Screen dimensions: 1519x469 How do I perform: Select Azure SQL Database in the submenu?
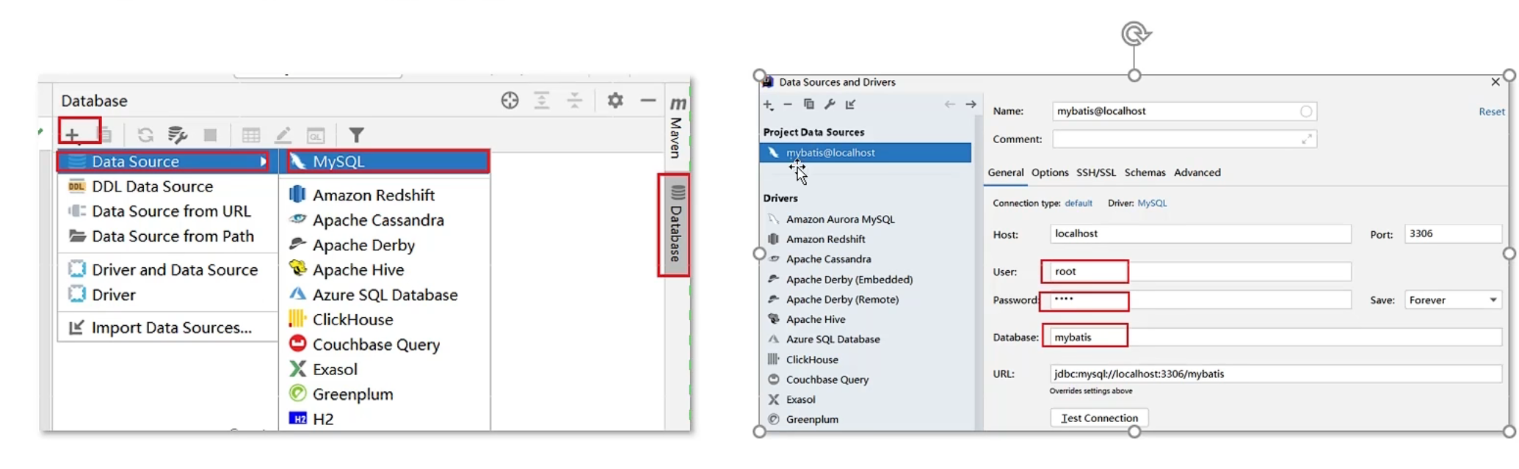[x=385, y=295]
